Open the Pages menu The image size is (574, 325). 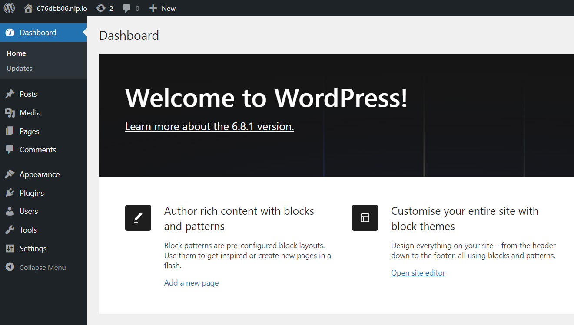[x=43, y=131]
